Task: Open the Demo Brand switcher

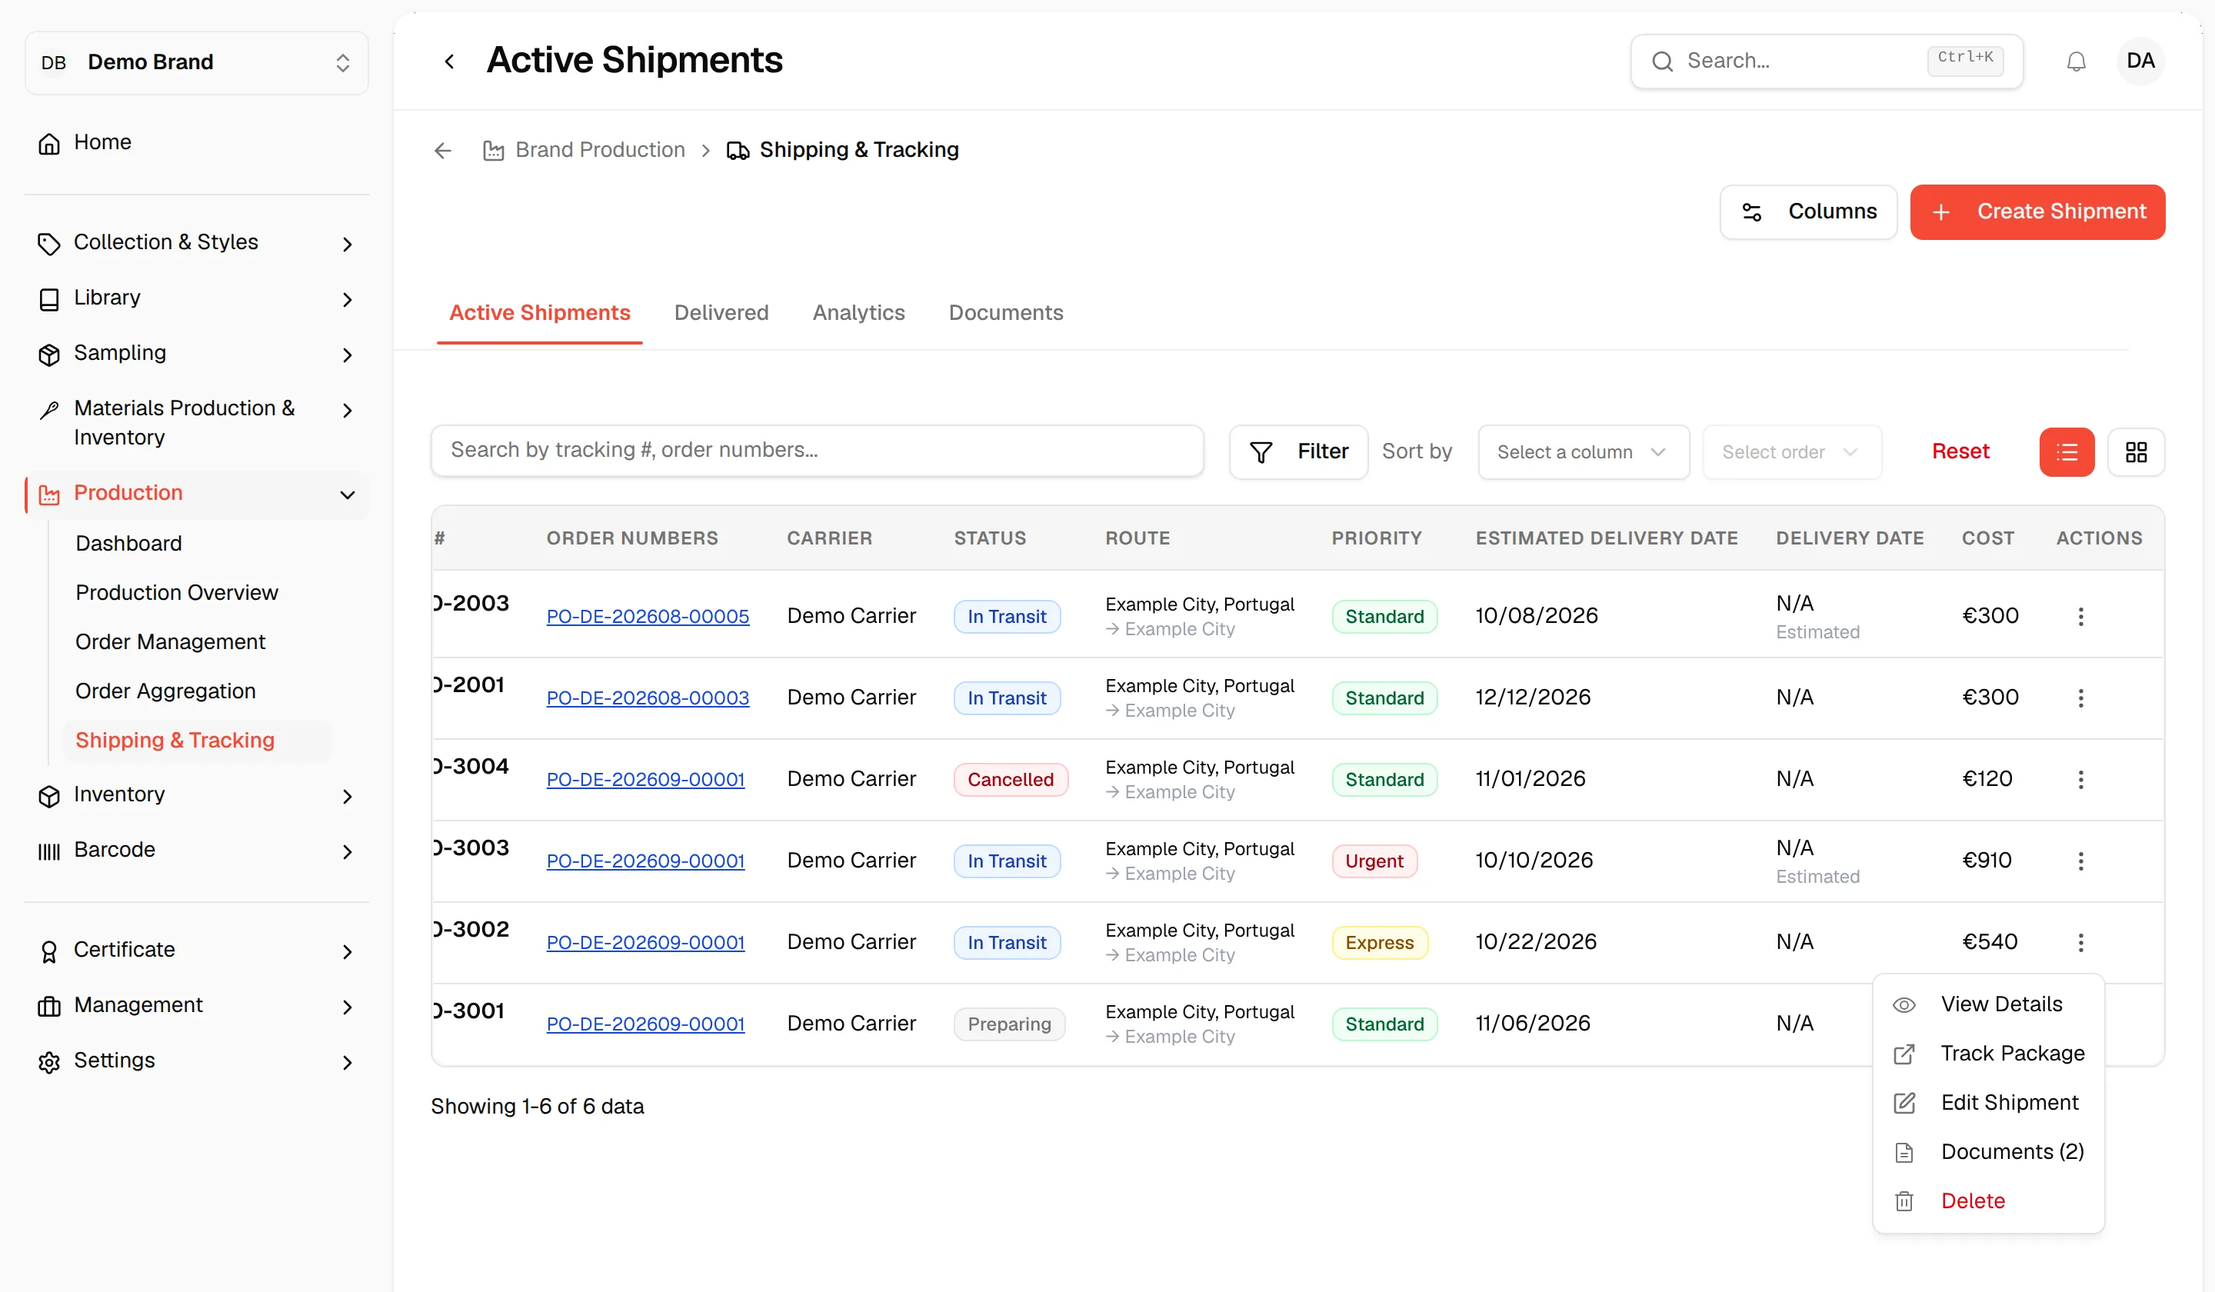Action: 197,62
